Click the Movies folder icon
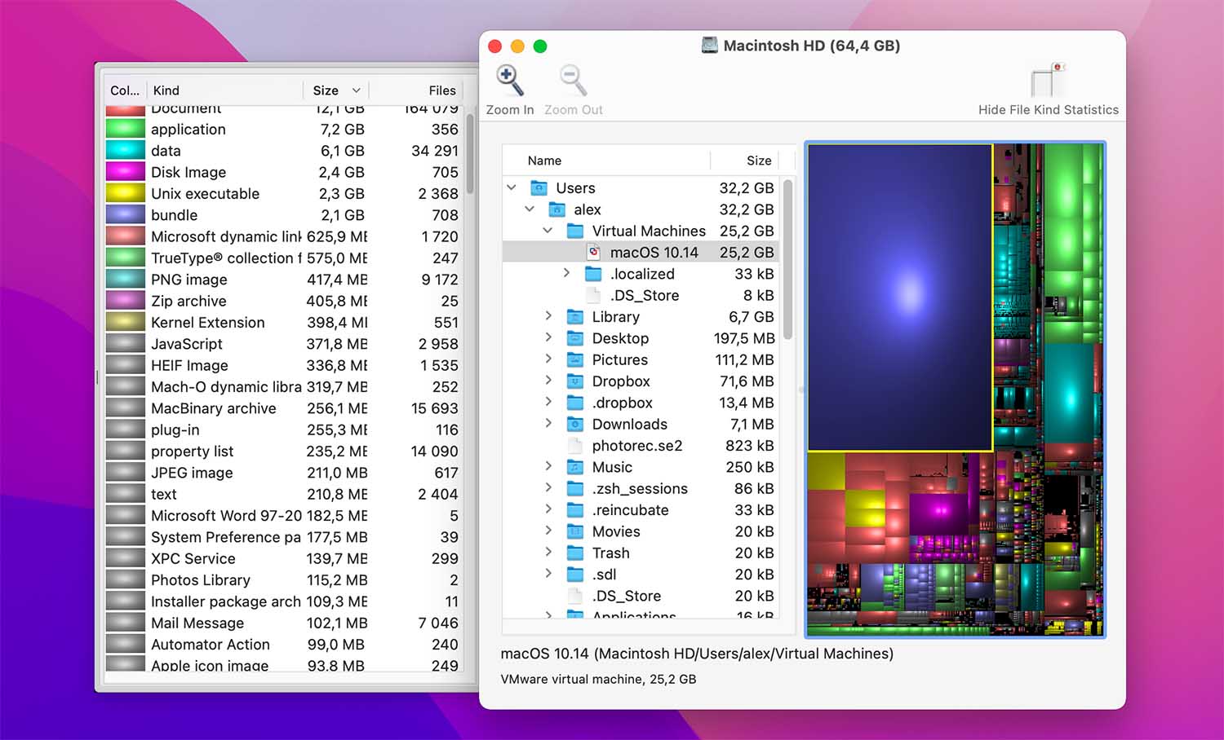This screenshot has height=740, width=1224. 575,531
